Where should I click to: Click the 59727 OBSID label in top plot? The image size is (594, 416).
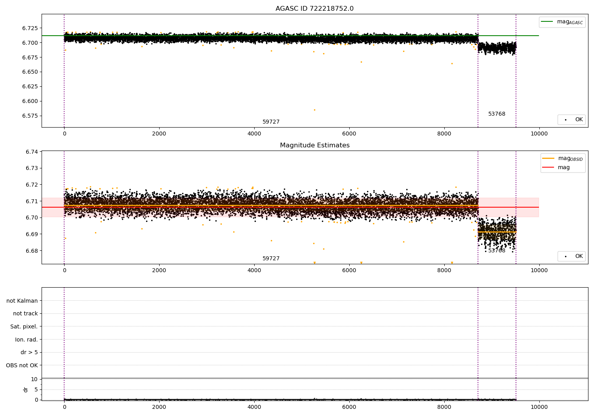tap(271, 122)
